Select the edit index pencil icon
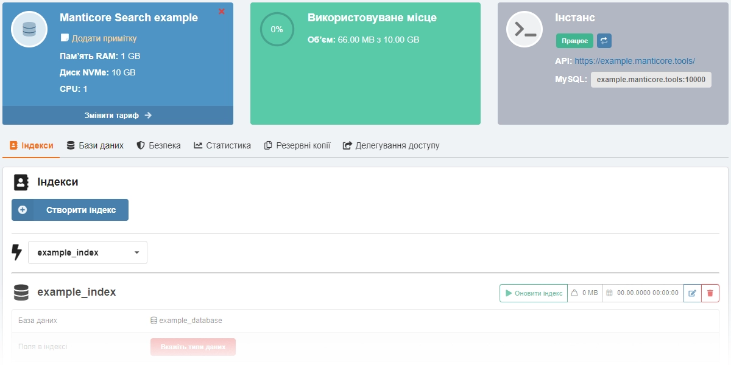731x365 pixels. pos(692,293)
